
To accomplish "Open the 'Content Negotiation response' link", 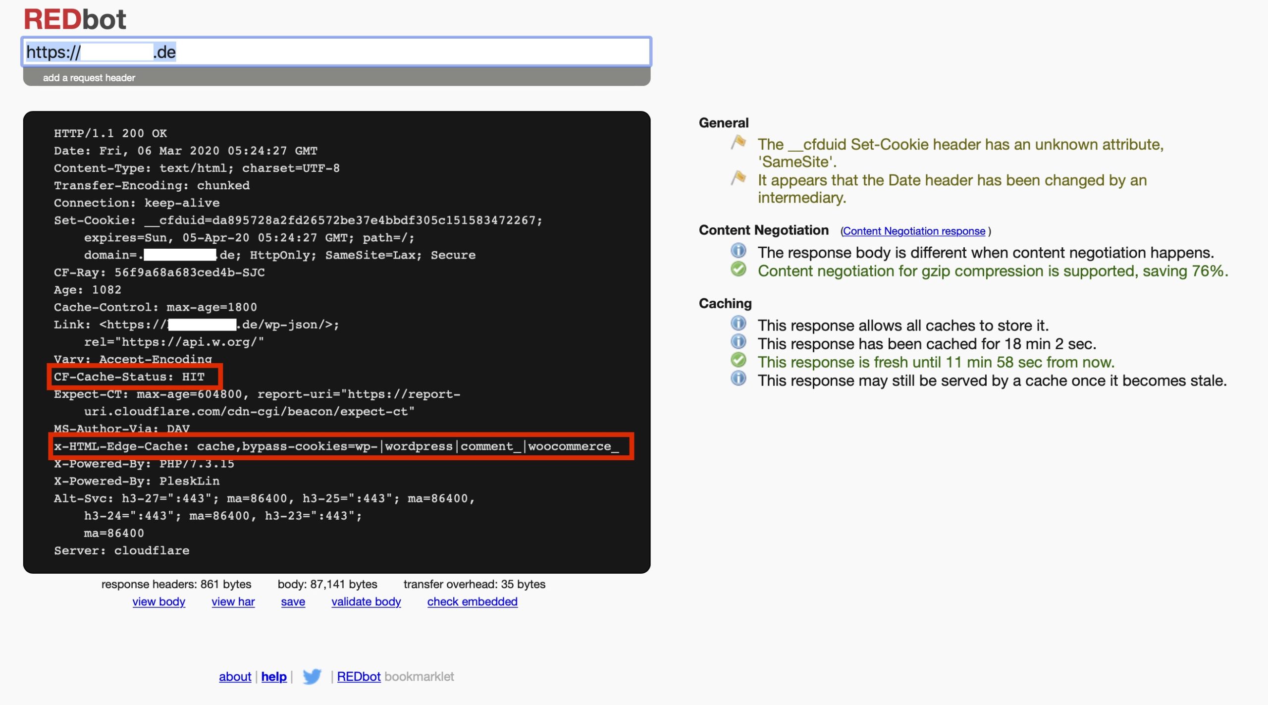I will tap(914, 231).
